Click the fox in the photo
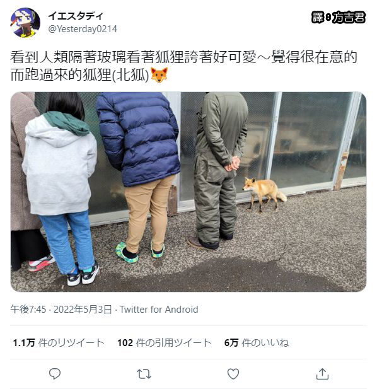 [x=264, y=194]
